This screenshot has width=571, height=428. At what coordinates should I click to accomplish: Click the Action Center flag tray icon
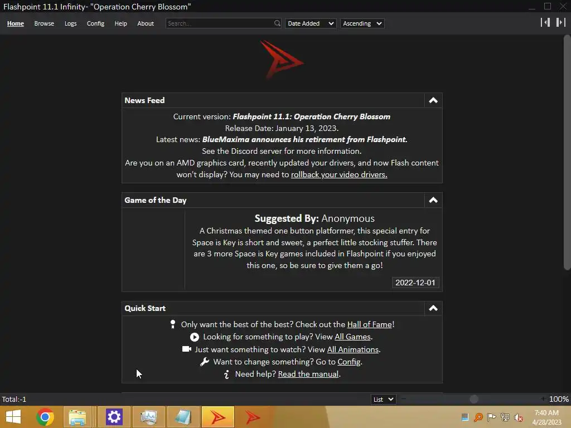pyautogui.click(x=492, y=417)
